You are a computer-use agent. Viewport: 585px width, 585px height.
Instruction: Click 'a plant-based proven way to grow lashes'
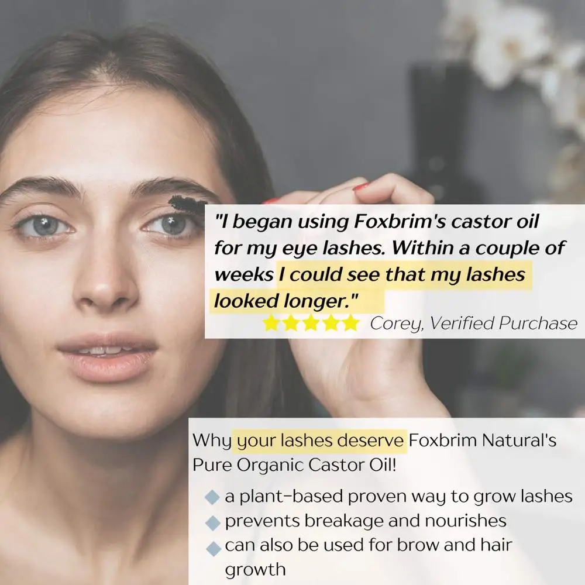click(x=398, y=497)
